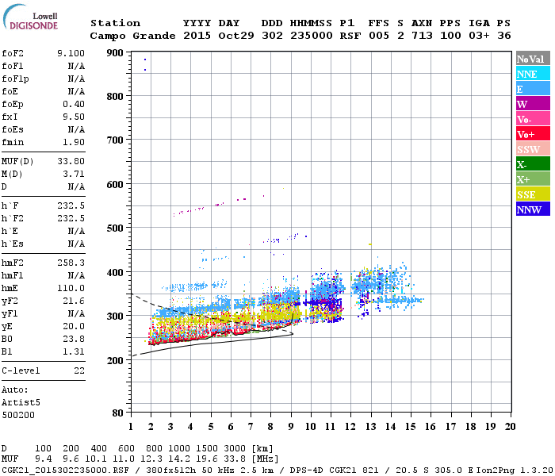Click the SSW salmon legend swatch
The width and height of the screenshot is (555, 476).
(x=533, y=149)
